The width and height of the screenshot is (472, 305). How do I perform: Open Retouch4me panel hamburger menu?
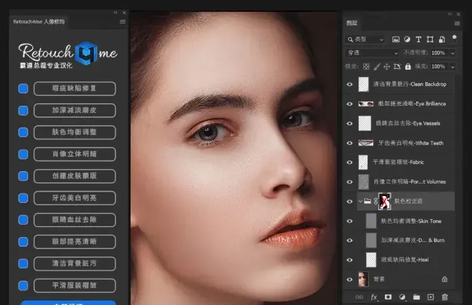click(123, 22)
